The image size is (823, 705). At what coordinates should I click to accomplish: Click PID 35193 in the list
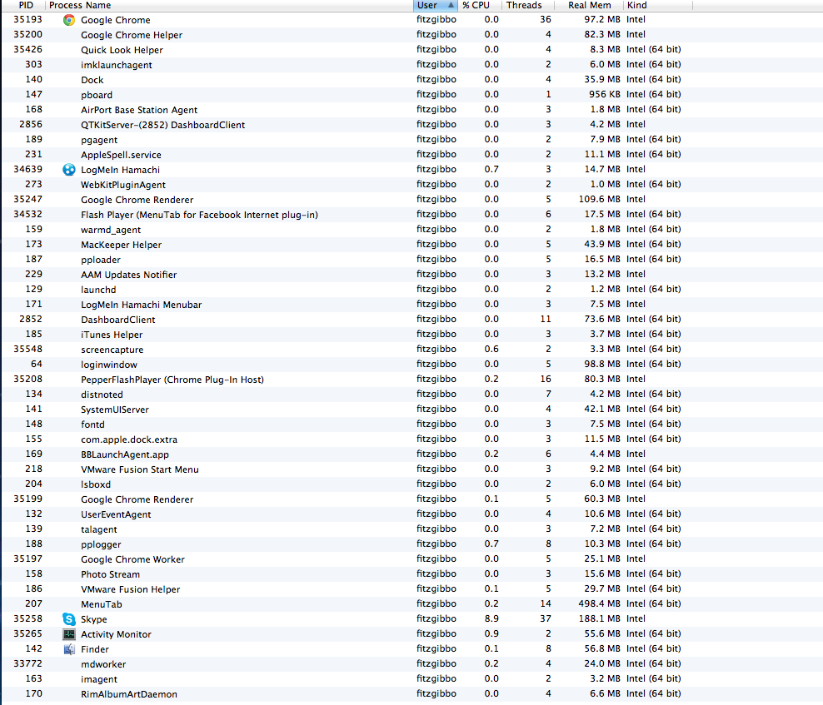pos(27,19)
